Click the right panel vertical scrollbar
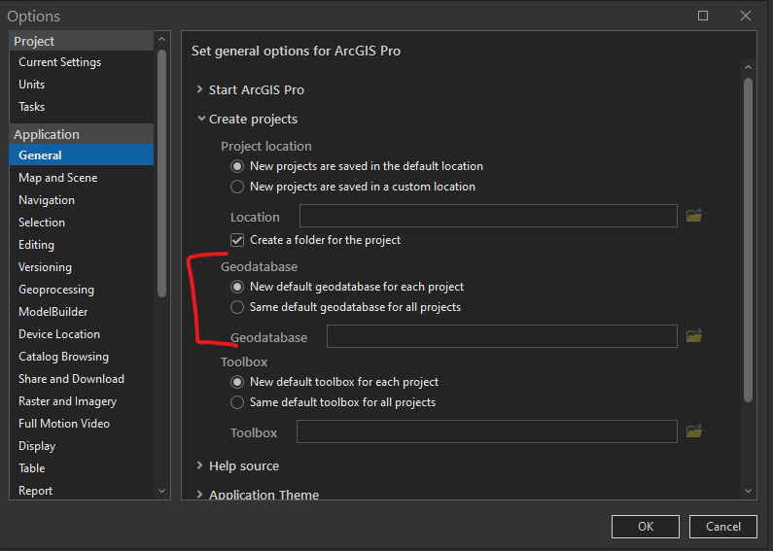Image resolution: width=773 pixels, height=551 pixels. [x=748, y=243]
